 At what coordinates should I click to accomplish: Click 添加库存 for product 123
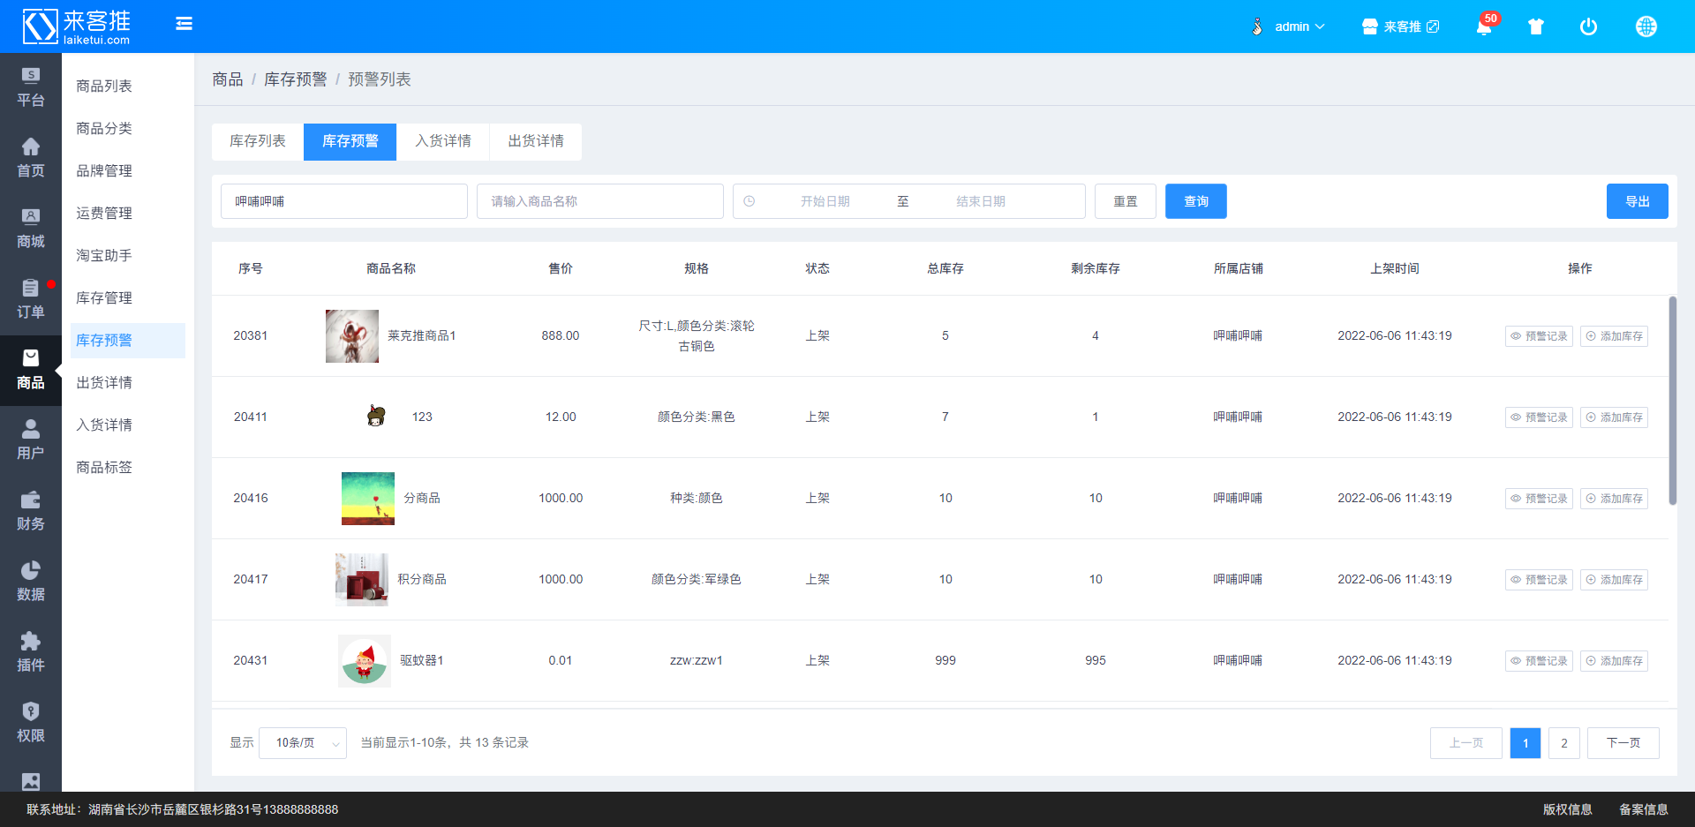point(1614,417)
